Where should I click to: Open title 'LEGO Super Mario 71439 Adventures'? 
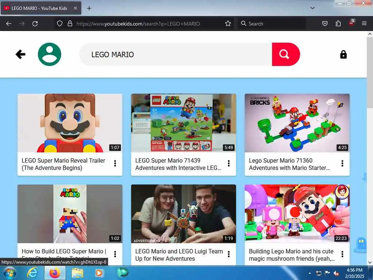[178, 164]
